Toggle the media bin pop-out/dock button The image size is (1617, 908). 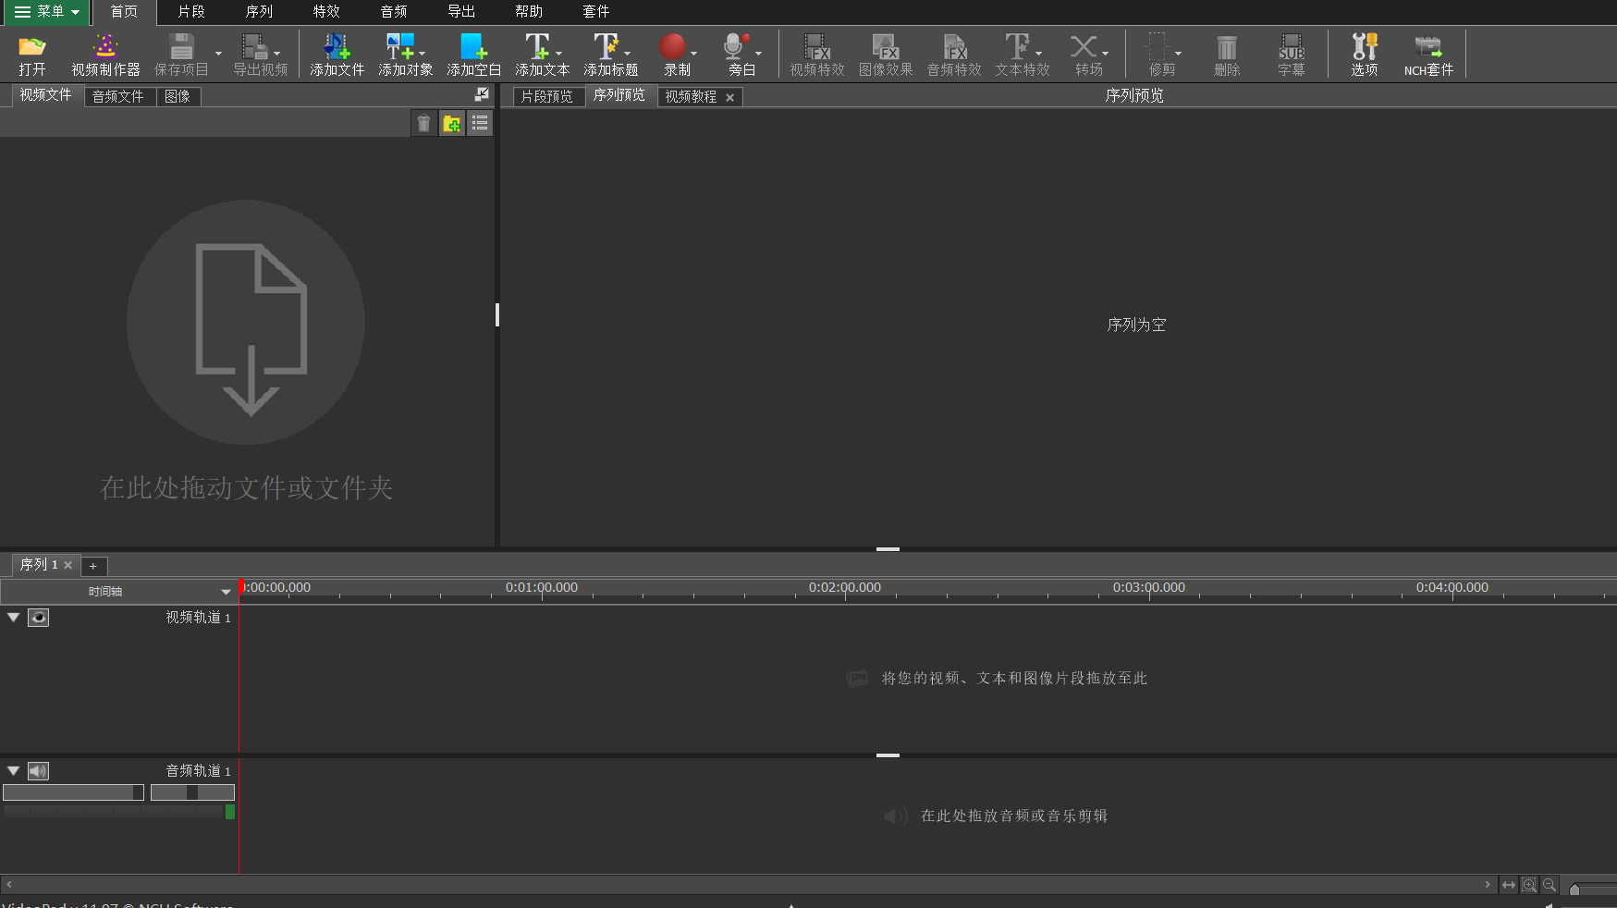coord(482,95)
